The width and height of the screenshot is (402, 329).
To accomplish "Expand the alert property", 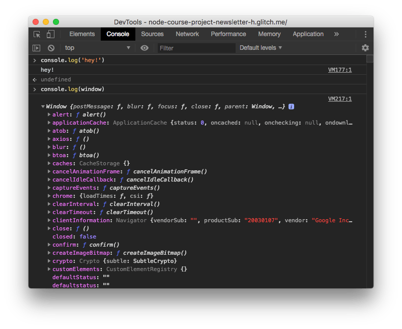I will coord(49,114).
